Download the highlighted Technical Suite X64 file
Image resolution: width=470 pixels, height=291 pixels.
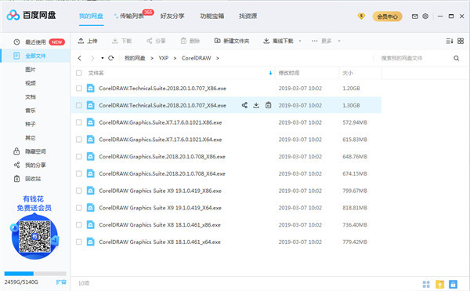click(256, 105)
